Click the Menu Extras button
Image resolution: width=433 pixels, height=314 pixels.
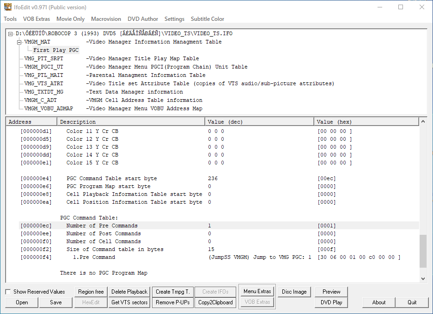click(257, 291)
